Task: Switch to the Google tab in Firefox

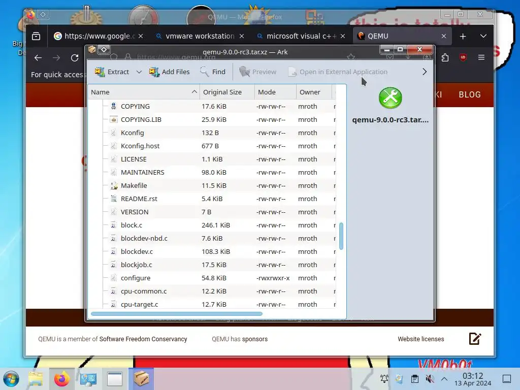Action: click(98, 36)
